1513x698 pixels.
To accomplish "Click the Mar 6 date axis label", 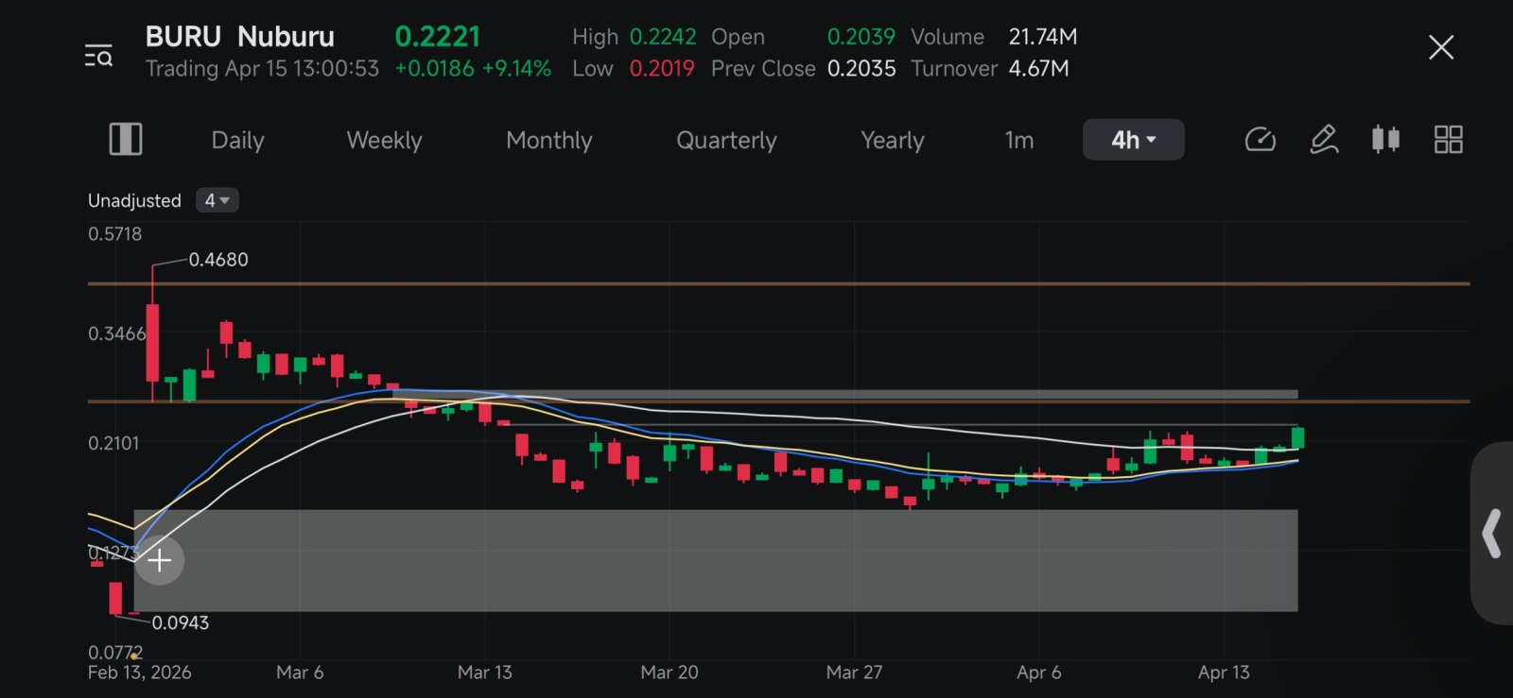I will [300, 672].
